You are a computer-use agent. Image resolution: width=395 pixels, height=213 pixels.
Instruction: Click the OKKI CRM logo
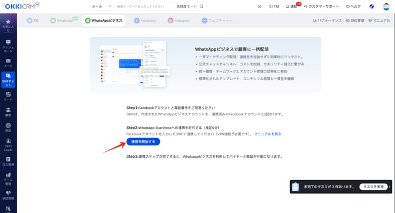point(22,6)
